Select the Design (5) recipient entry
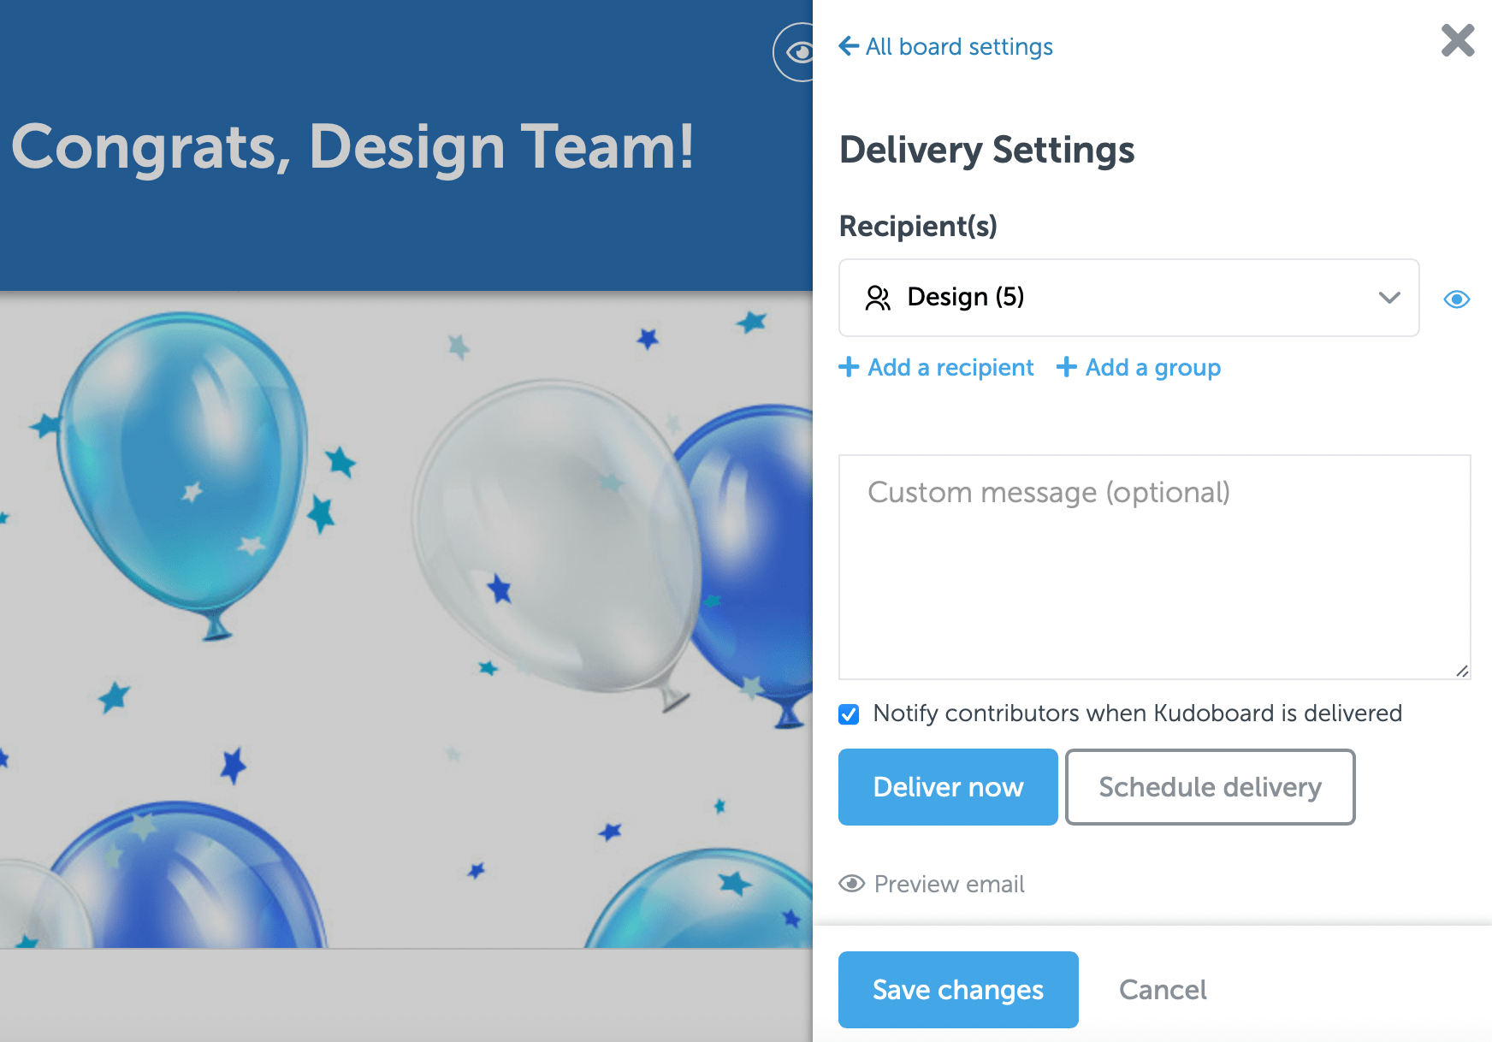Screen dimensions: 1492x1042 pyautogui.click(x=965, y=298)
